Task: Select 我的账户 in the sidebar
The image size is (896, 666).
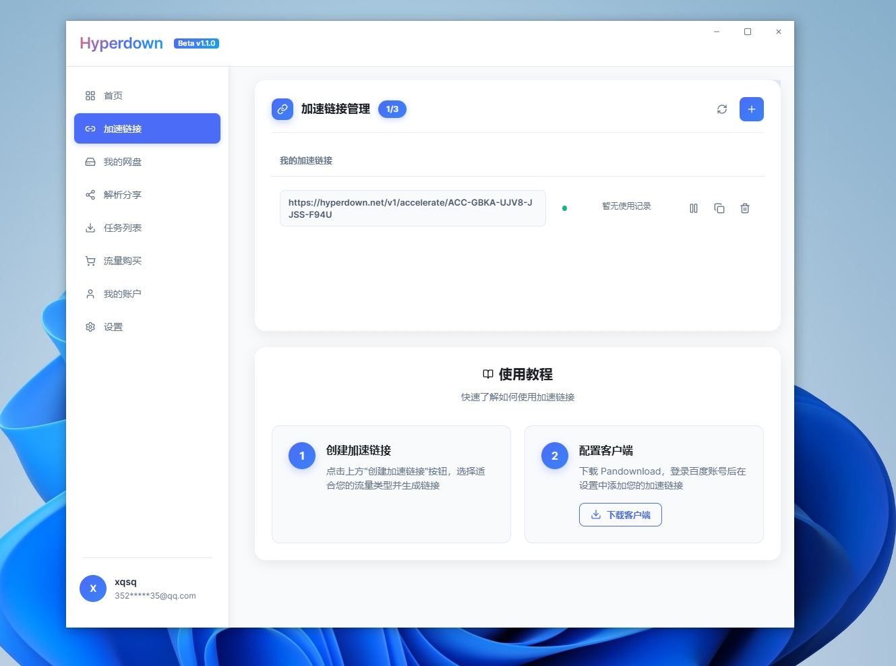Action: click(122, 293)
